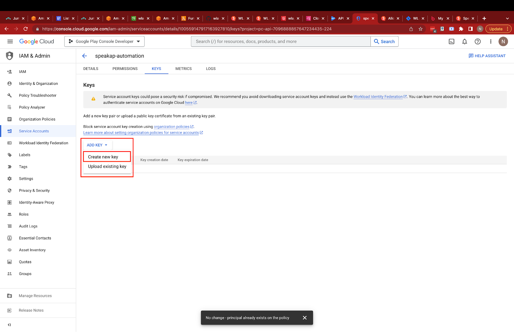Select the KEYS tab

(x=156, y=69)
